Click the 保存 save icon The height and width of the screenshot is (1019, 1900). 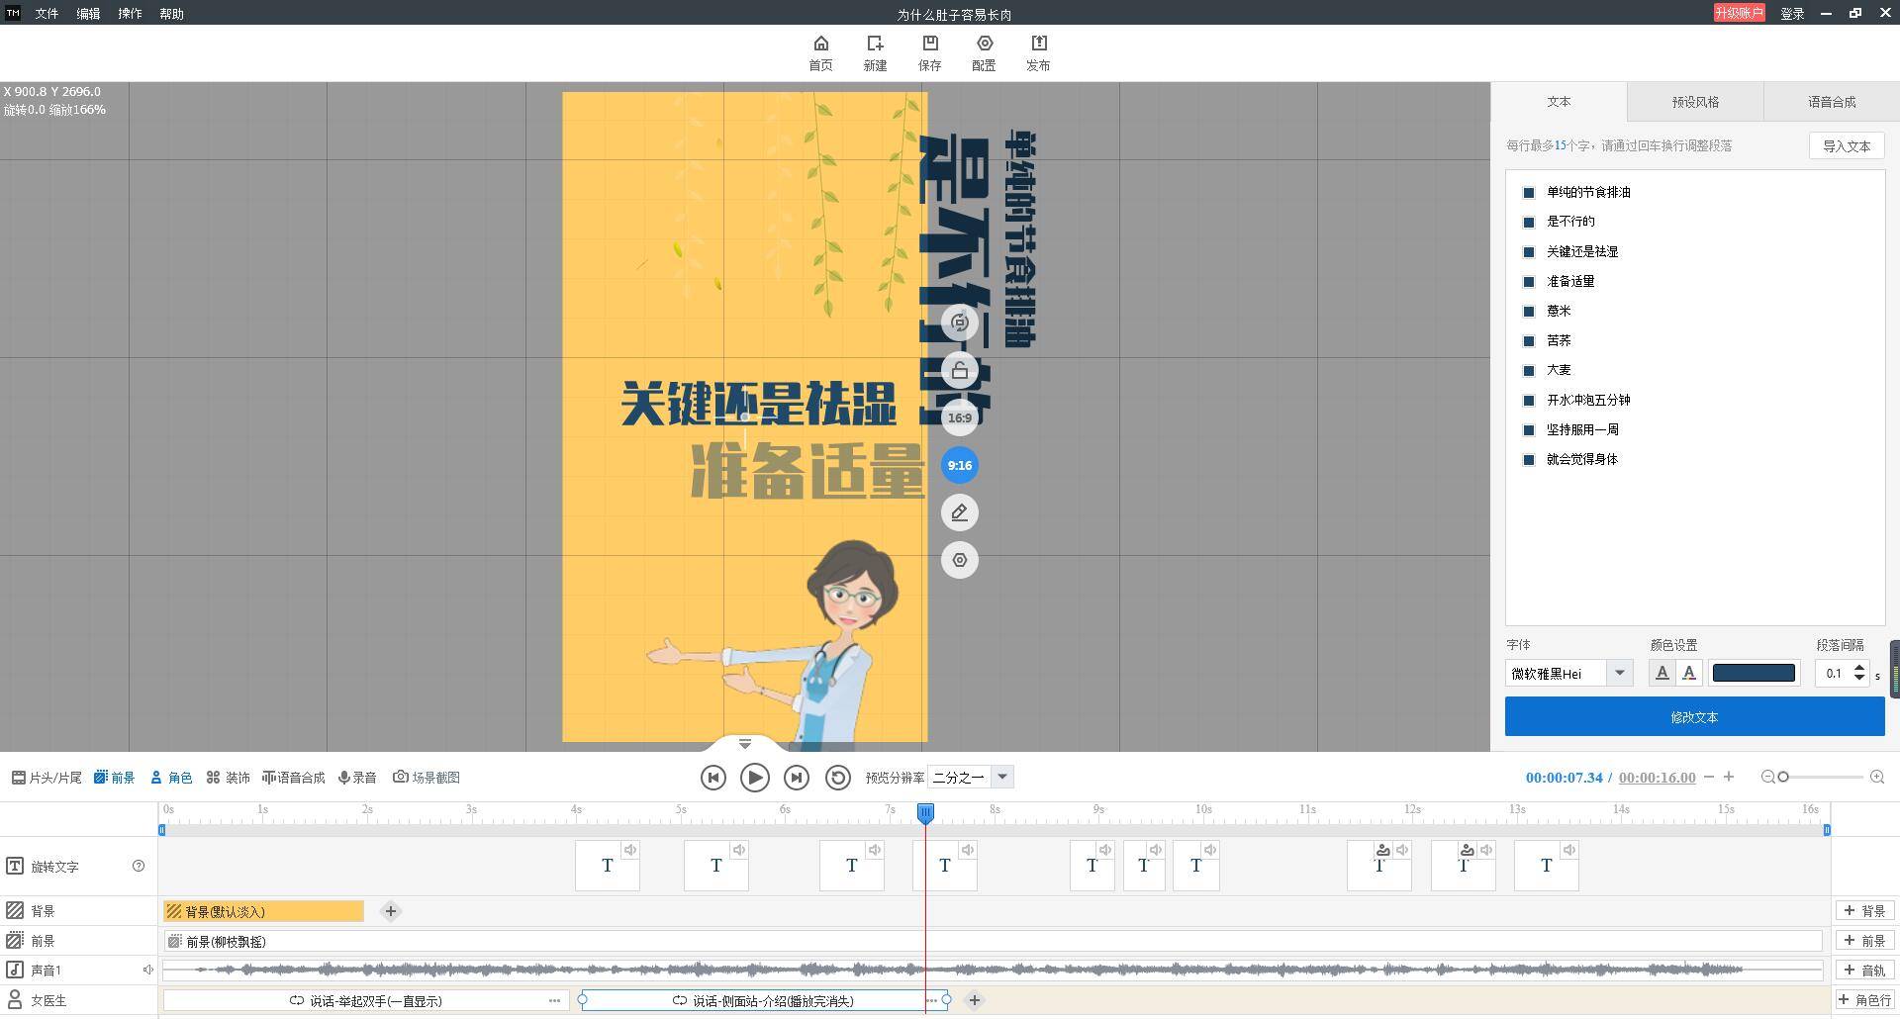pos(929,45)
